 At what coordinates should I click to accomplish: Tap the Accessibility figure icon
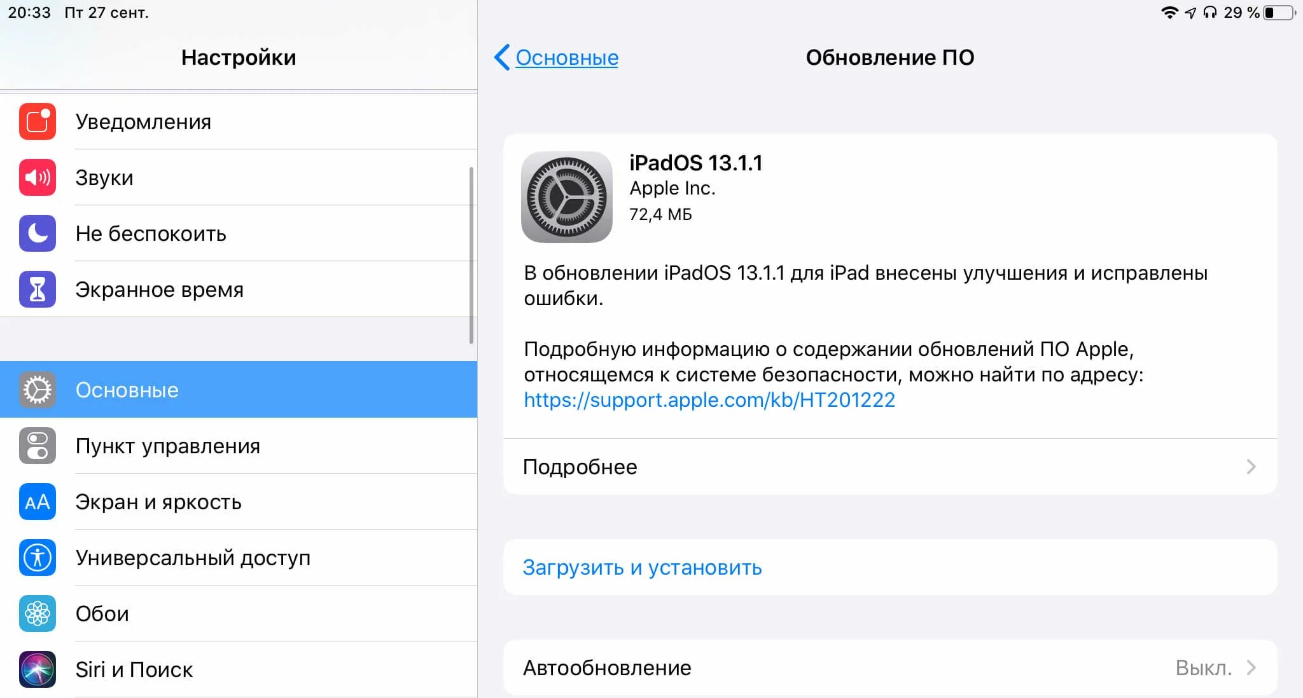38,558
